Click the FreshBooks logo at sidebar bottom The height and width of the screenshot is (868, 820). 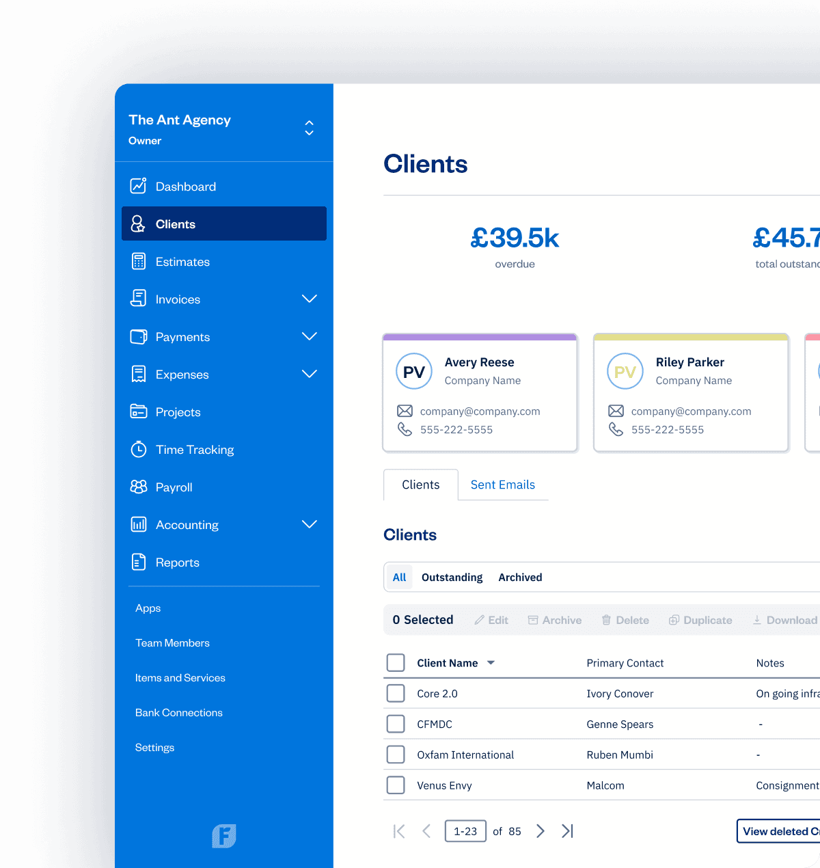223,836
